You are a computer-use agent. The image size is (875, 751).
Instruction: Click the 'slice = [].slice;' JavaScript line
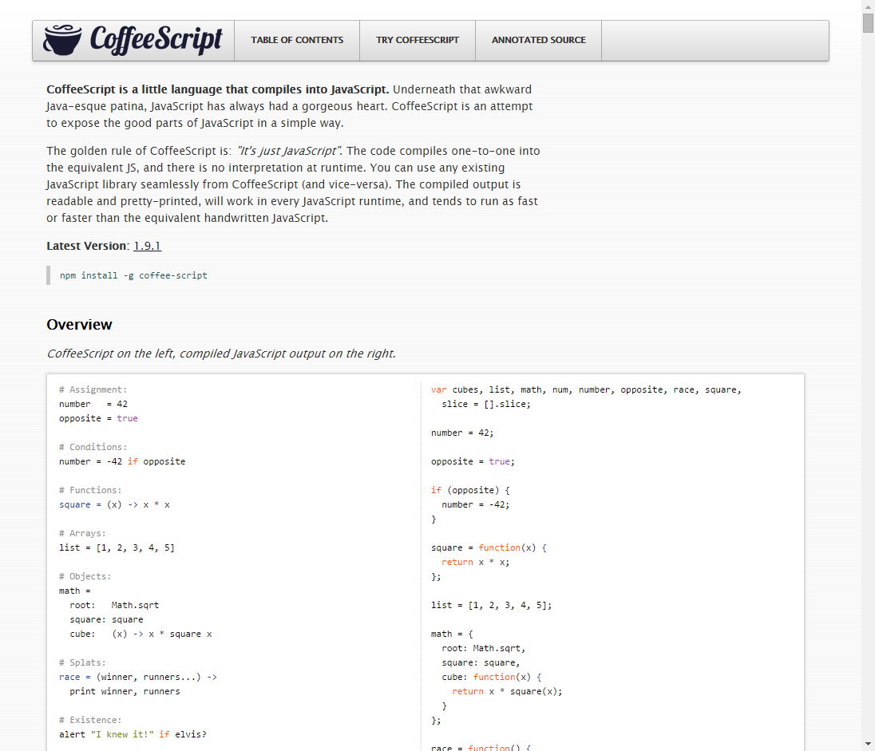click(486, 404)
